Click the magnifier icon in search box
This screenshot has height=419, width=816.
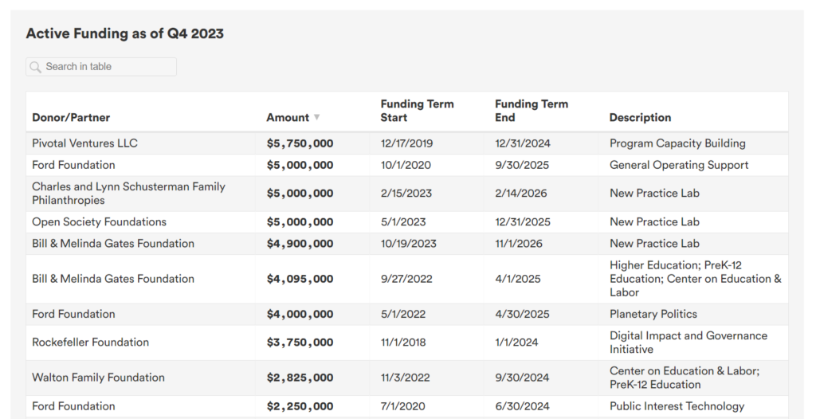(x=35, y=67)
